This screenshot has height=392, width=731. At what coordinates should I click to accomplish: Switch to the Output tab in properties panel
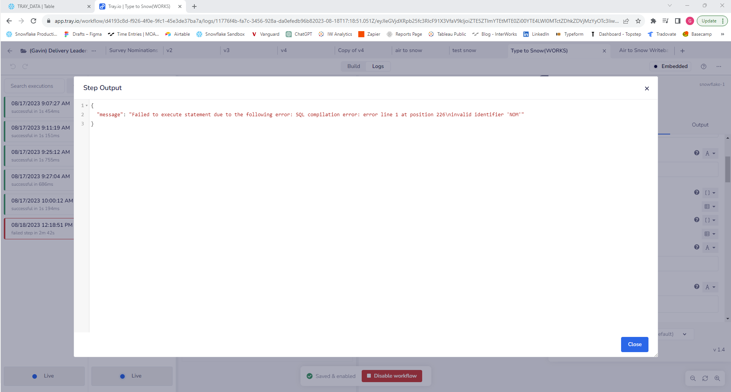coord(700,125)
